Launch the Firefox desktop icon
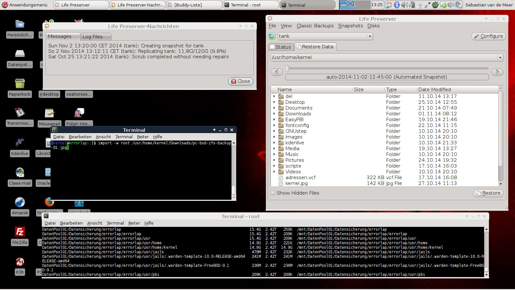This screenshot has width=515, height=290. (50, 202)
